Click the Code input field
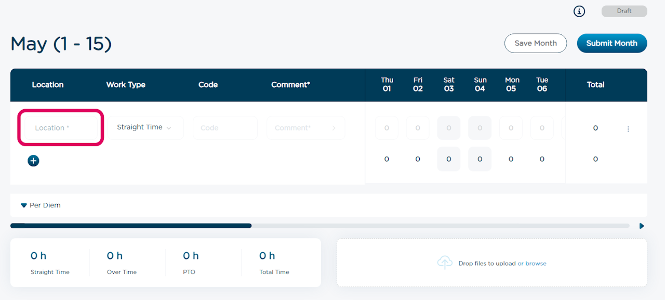 click(x=225, y=127)
